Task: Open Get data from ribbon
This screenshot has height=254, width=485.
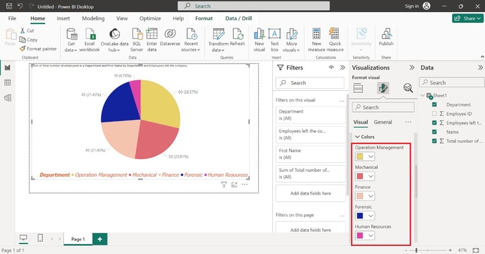Action: [x=71, y=40]
